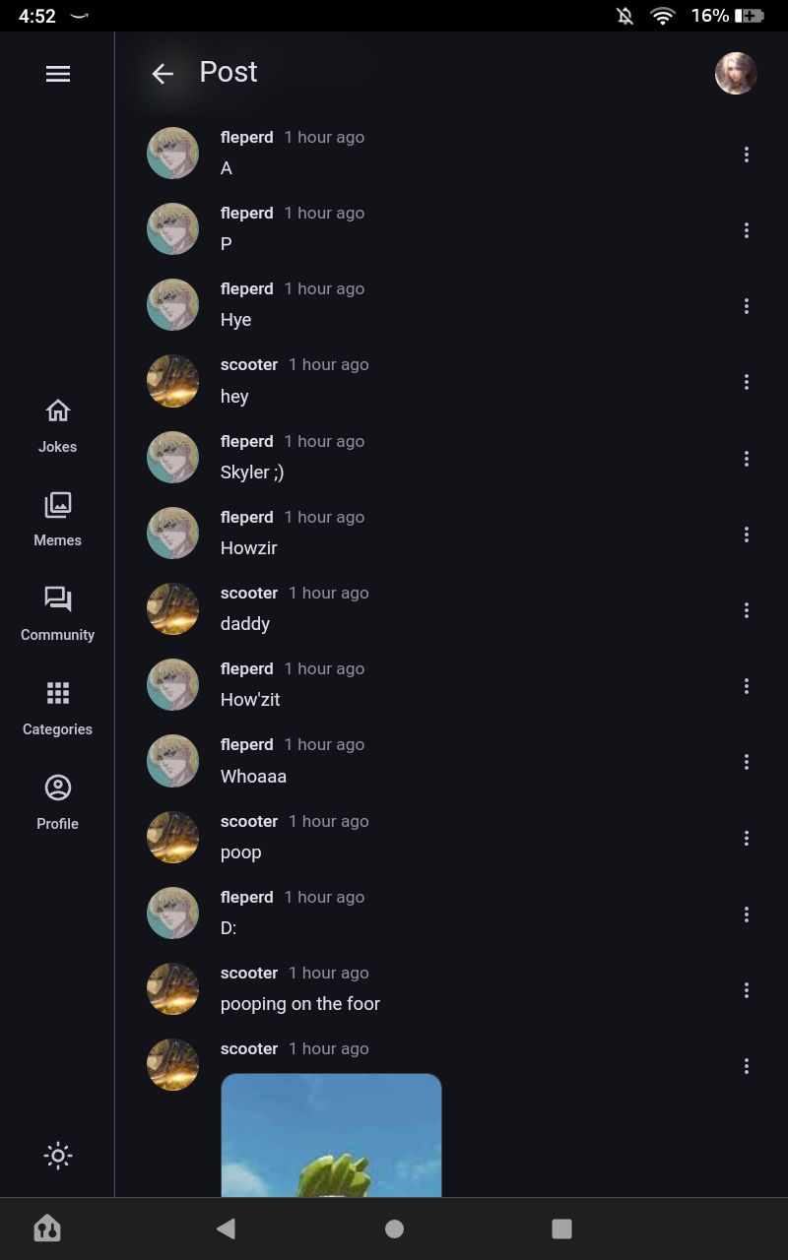Open the Memes section

pyautogui.click(x=58, y=520)
